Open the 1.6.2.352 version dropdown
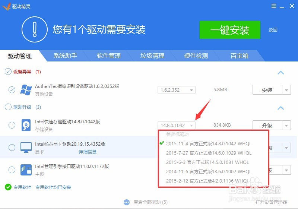The image size is (298, 209). coord(177,90)
